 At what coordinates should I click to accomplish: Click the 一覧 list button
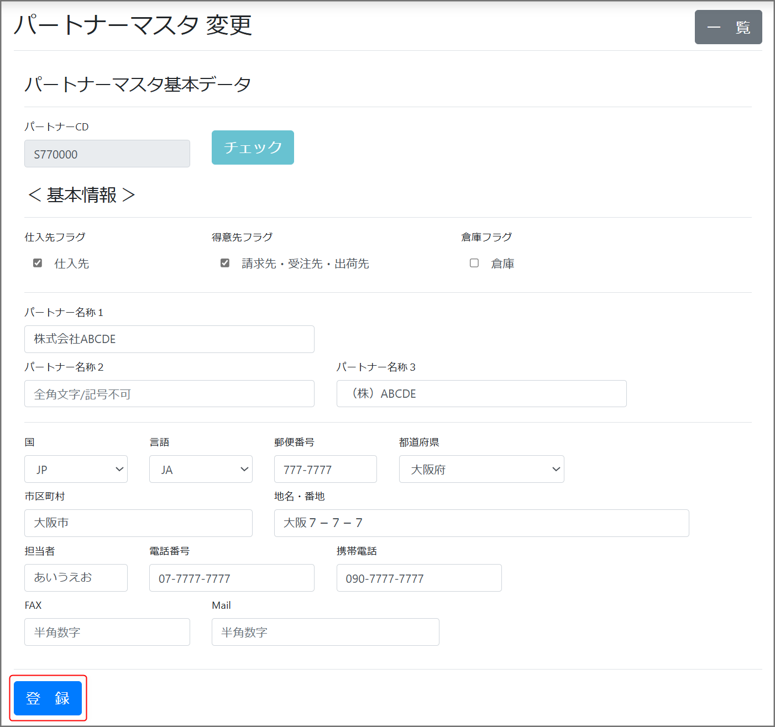(727, 27)
